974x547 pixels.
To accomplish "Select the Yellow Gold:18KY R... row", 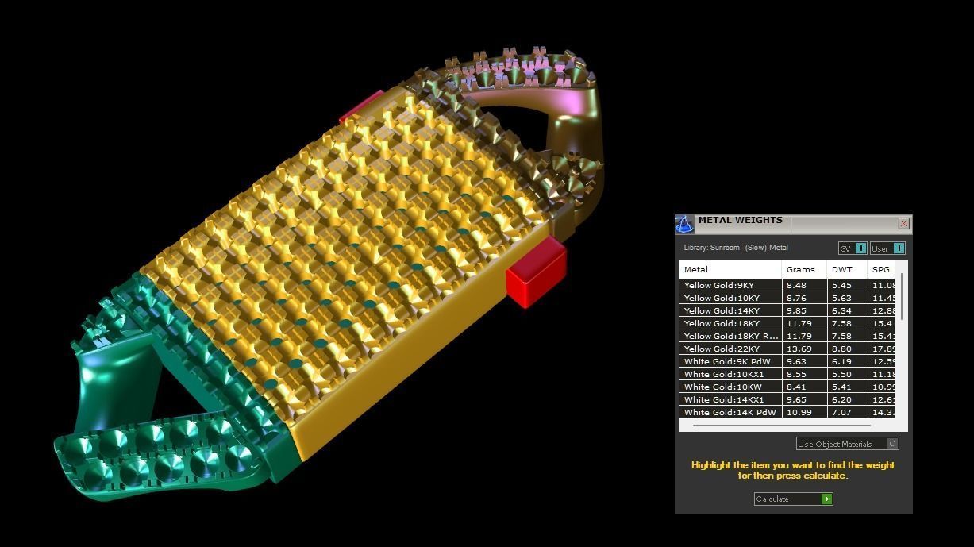I will pos(787,336).
